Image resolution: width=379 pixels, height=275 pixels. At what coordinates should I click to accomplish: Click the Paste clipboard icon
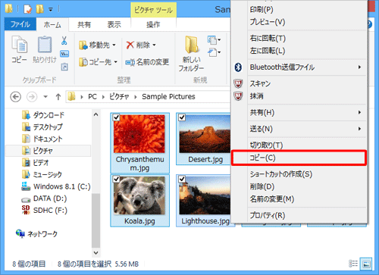point(45,45)
